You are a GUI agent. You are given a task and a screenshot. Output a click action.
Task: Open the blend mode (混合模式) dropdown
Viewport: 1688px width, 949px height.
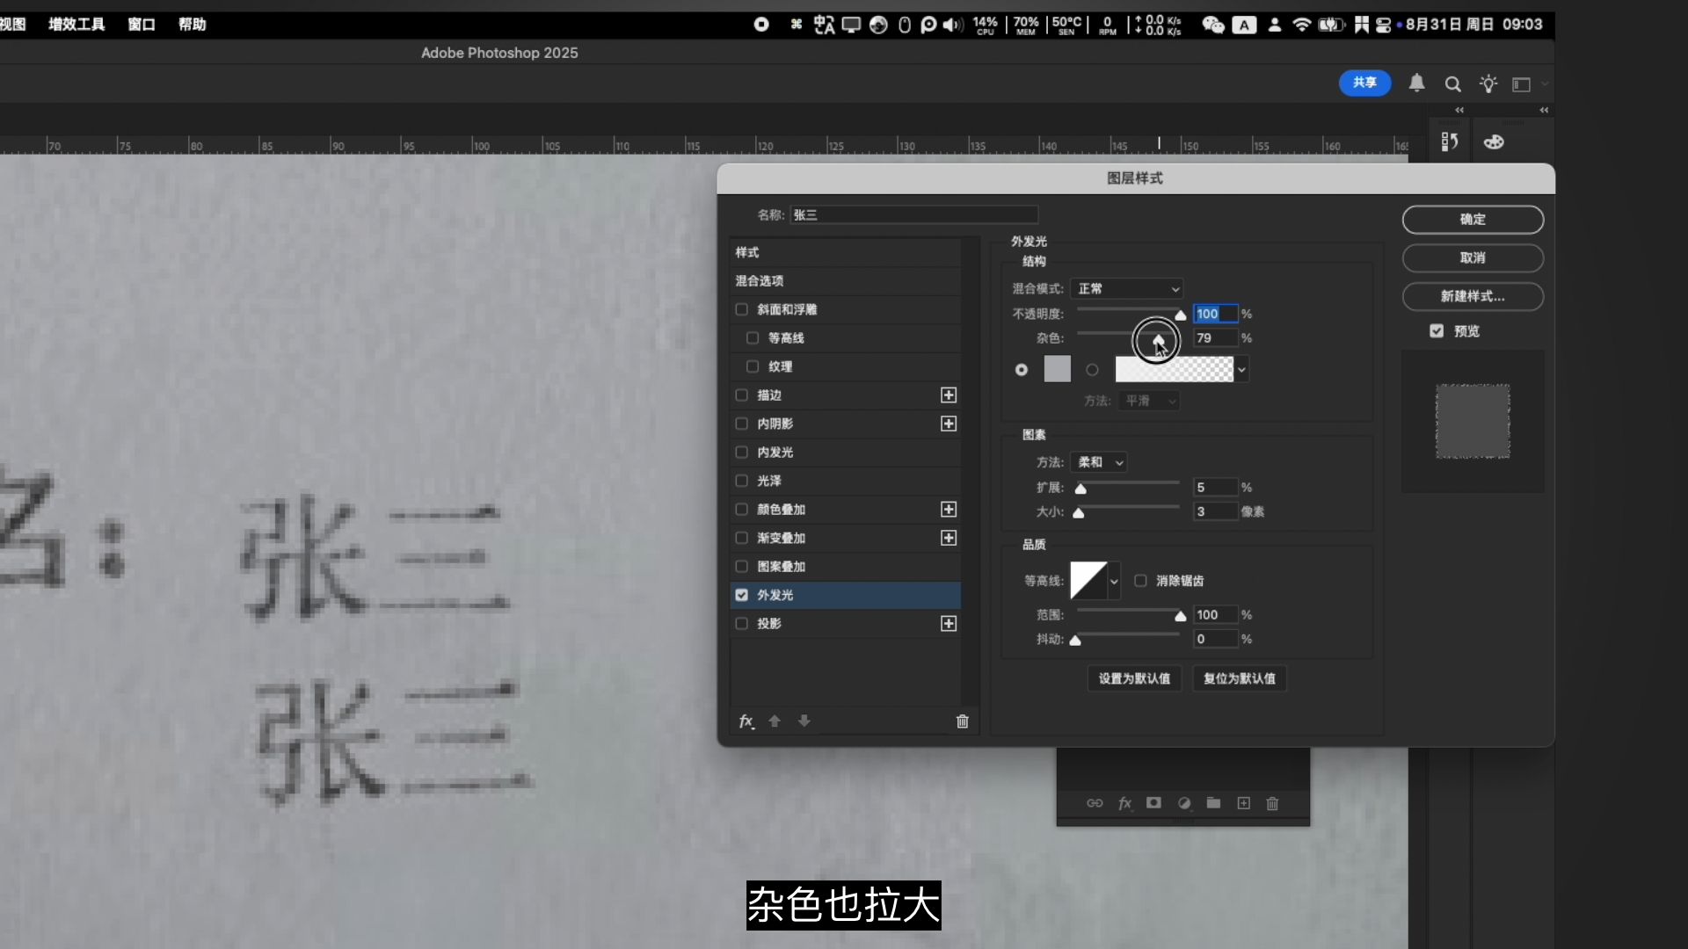coord(1127,289)
